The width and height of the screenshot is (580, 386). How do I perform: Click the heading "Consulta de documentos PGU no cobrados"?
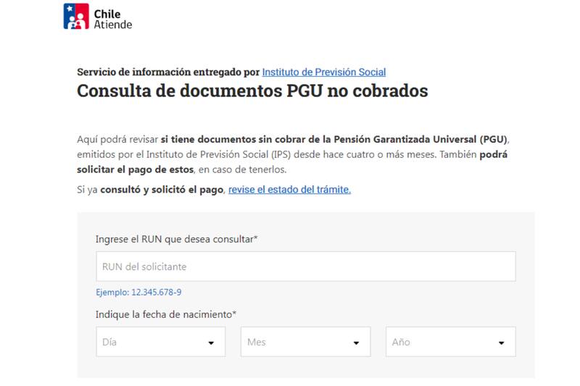252,91
